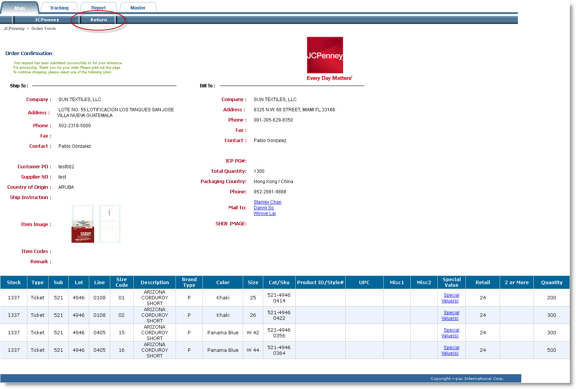576x389 pixels.
Task: Click the Winnie Lai mail link
Action: [x=264, y=213]
